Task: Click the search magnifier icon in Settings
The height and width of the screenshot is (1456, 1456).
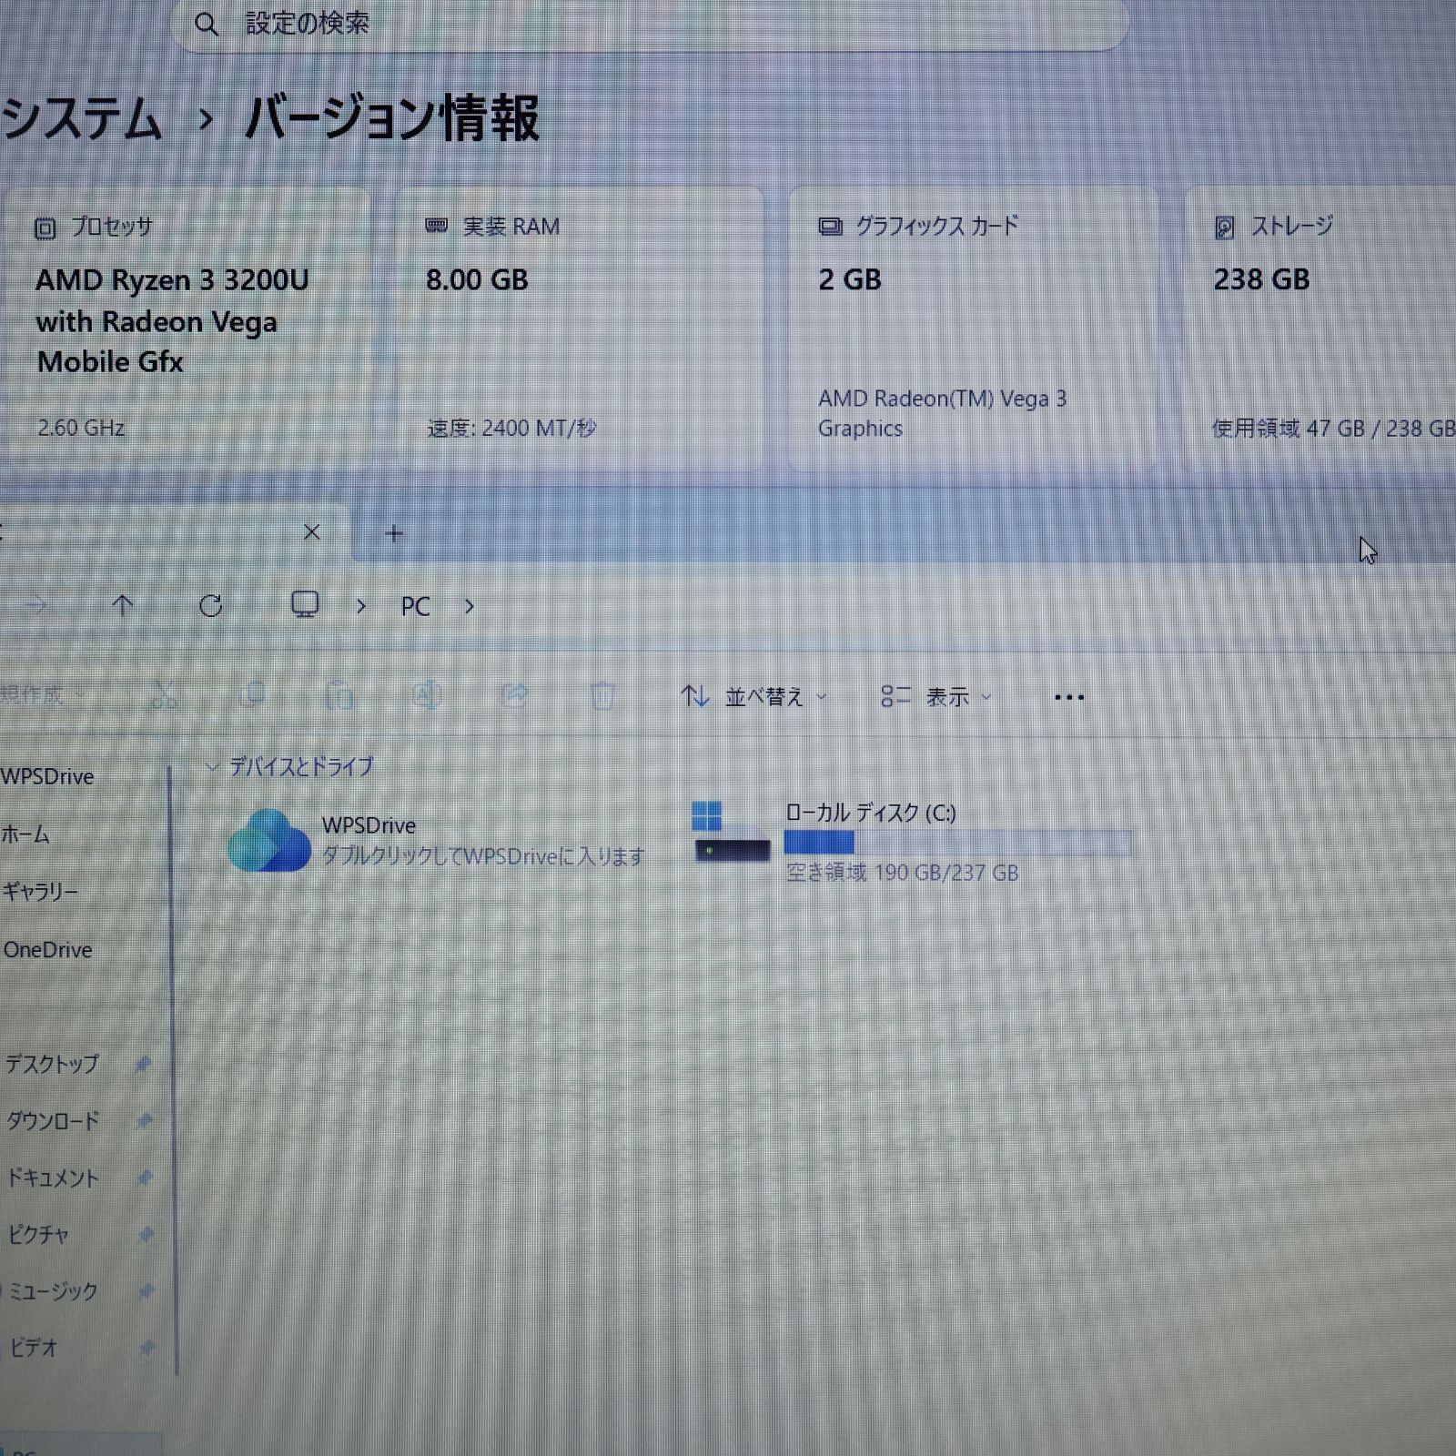Action: coord(207,25)
